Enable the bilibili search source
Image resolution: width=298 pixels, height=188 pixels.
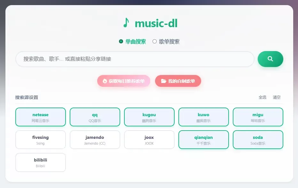(41, 162)
